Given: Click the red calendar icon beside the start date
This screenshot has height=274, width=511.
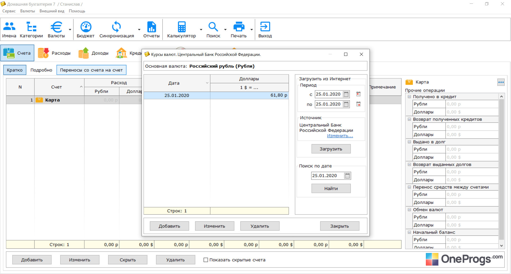Looking at the screenshot, I should tap(358, 94).
